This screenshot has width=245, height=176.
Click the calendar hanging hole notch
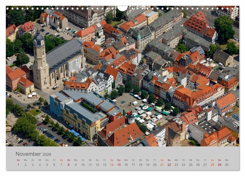coord(123,8)
